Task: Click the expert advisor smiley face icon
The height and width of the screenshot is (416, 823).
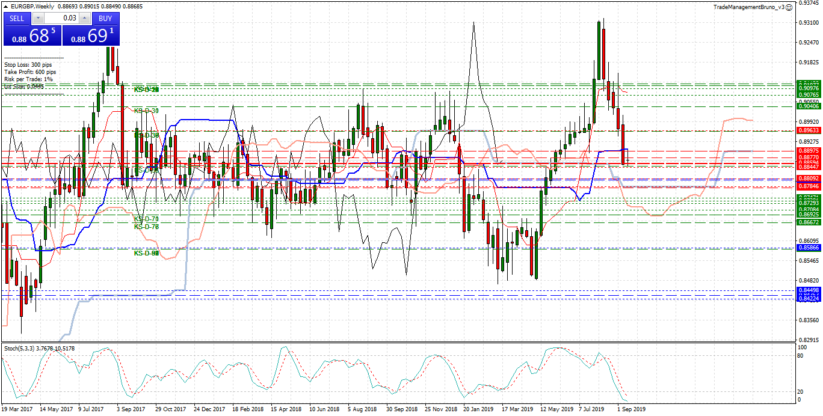Action: click(x=789, y=7)
